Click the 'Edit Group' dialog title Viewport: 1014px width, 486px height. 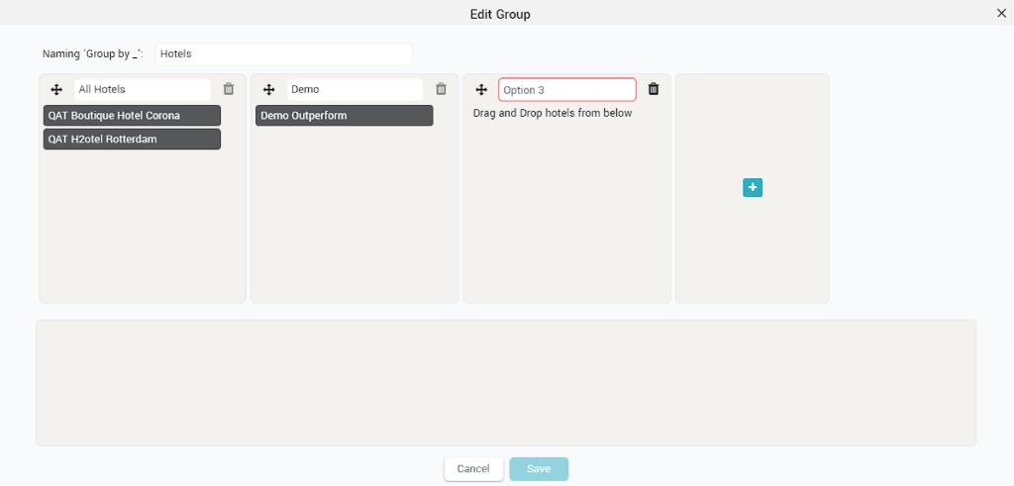coord(500,14)
